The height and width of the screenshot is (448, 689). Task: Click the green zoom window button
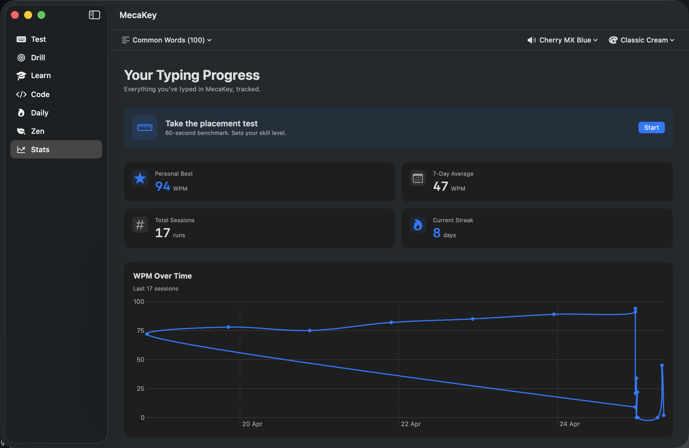pos(41,15)
